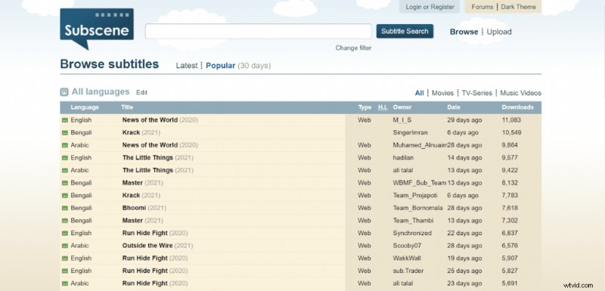
Task: Click the green icon beside Arabic Outside the Wire
Action: point(65,246)
